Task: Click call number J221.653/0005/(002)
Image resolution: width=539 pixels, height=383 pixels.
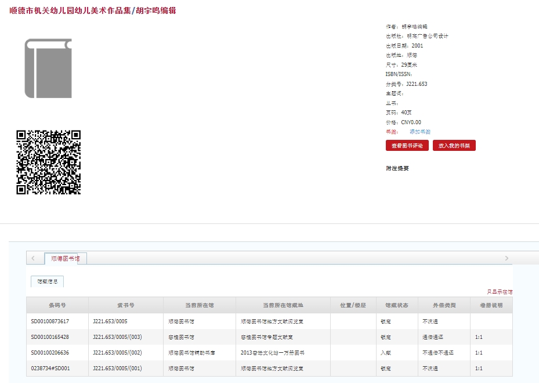Action: click(117, 352)
